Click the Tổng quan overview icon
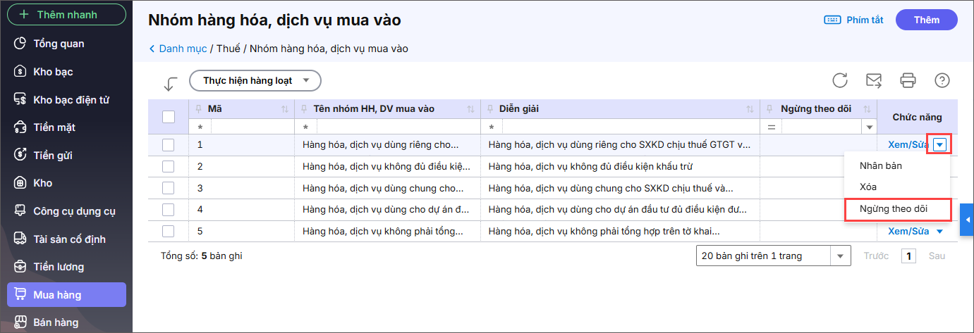 pos(20,44)
